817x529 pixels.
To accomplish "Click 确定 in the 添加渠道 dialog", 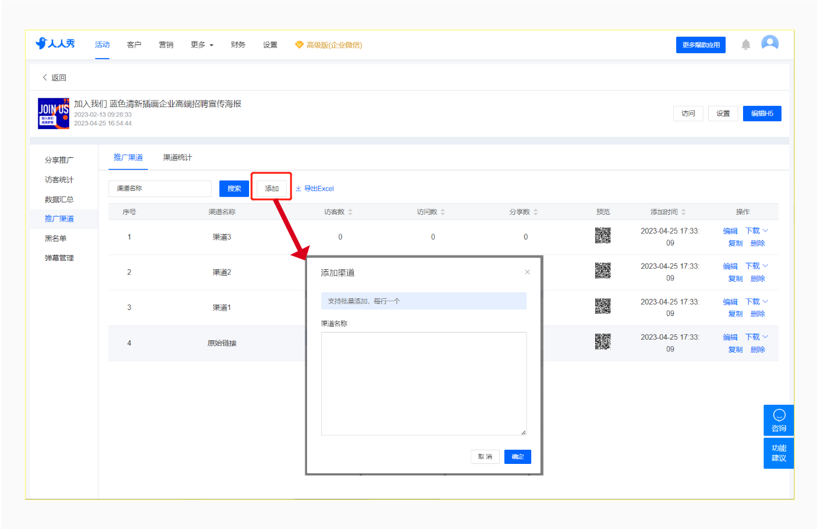I will 518,457.
